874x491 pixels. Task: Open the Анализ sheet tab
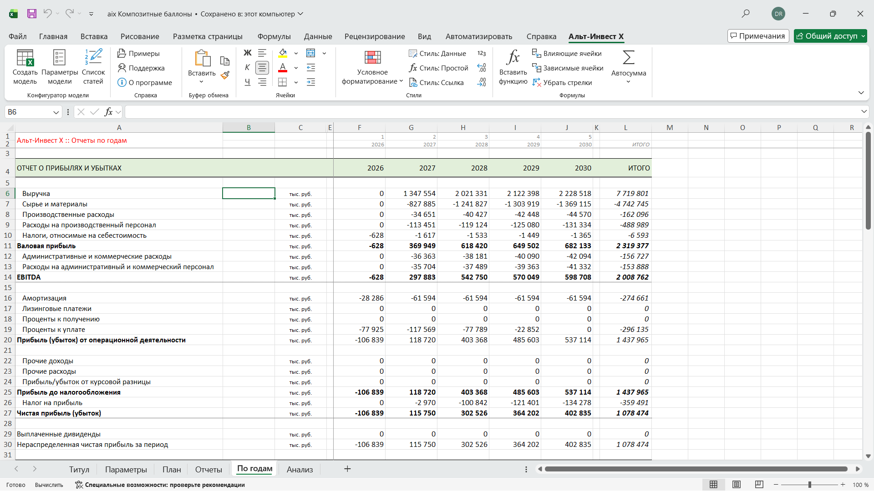(300, 469)
